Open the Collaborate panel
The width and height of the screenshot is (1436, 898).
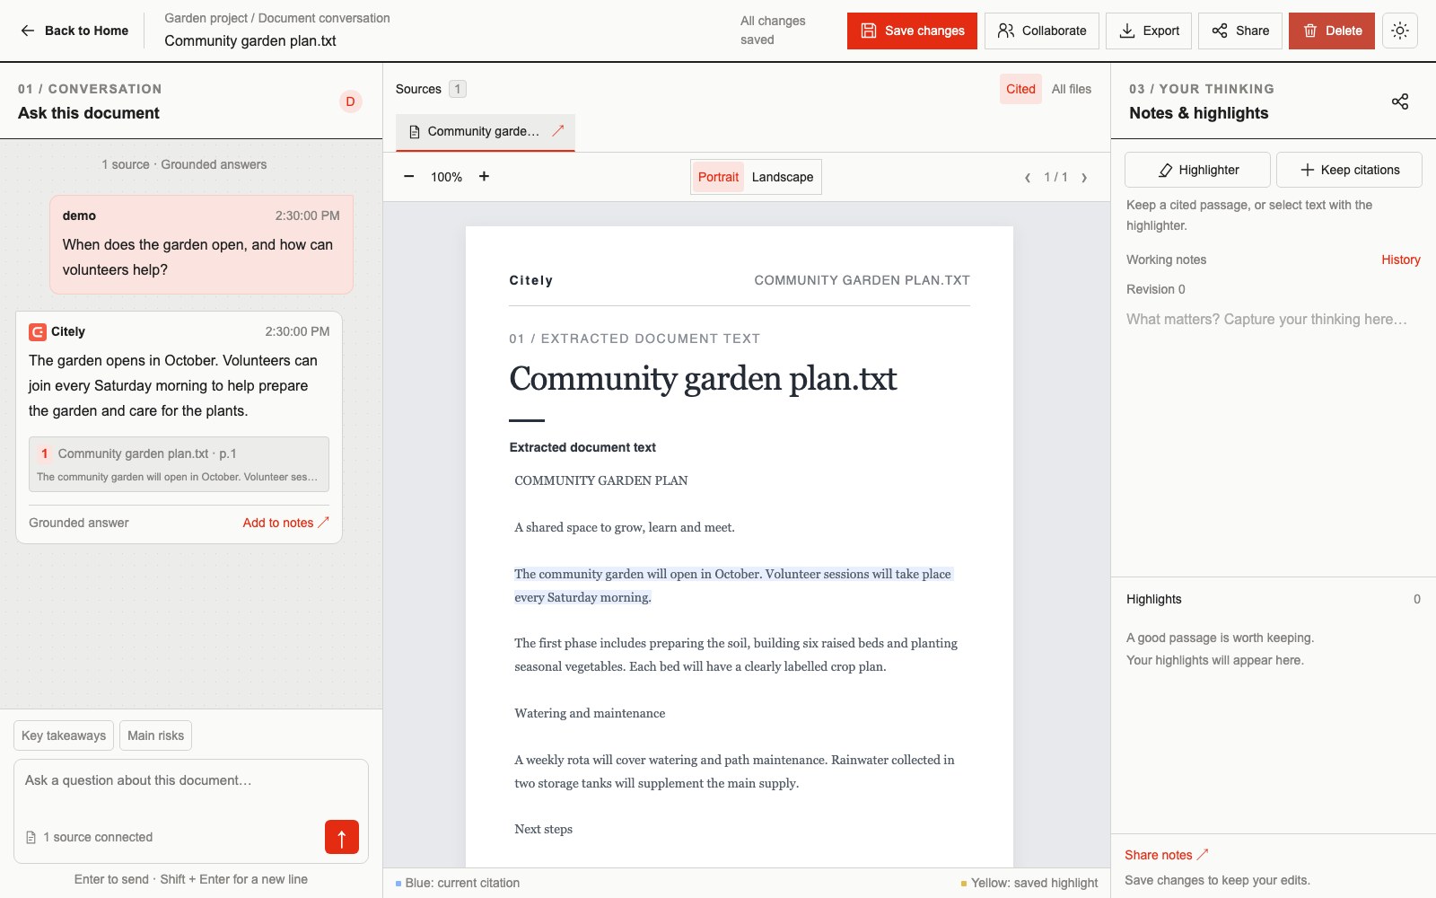click(1042, 31)
